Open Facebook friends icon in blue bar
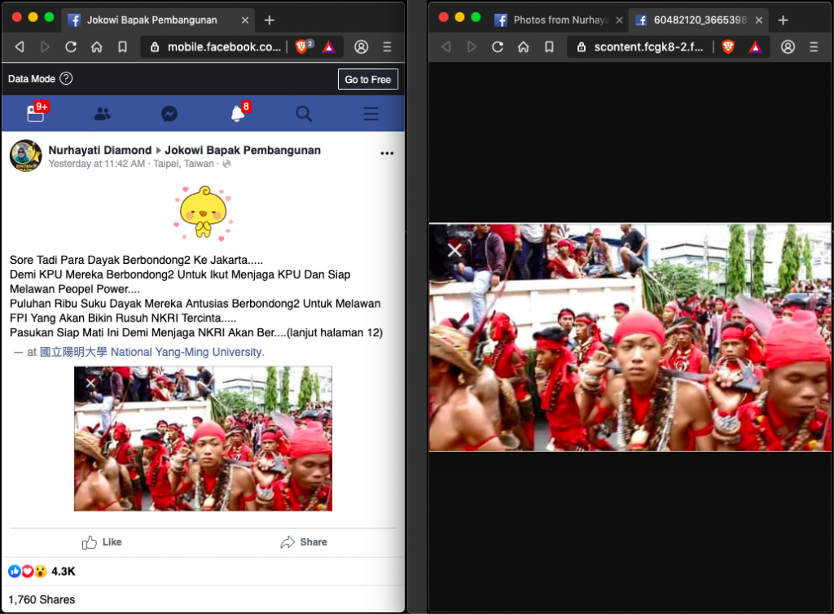 102,114
